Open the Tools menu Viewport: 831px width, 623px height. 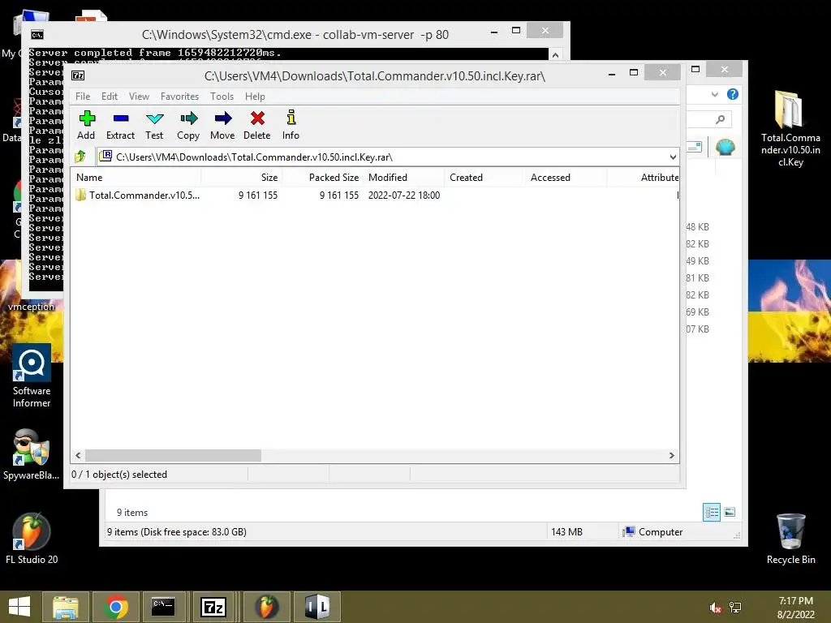click(222, 97)
